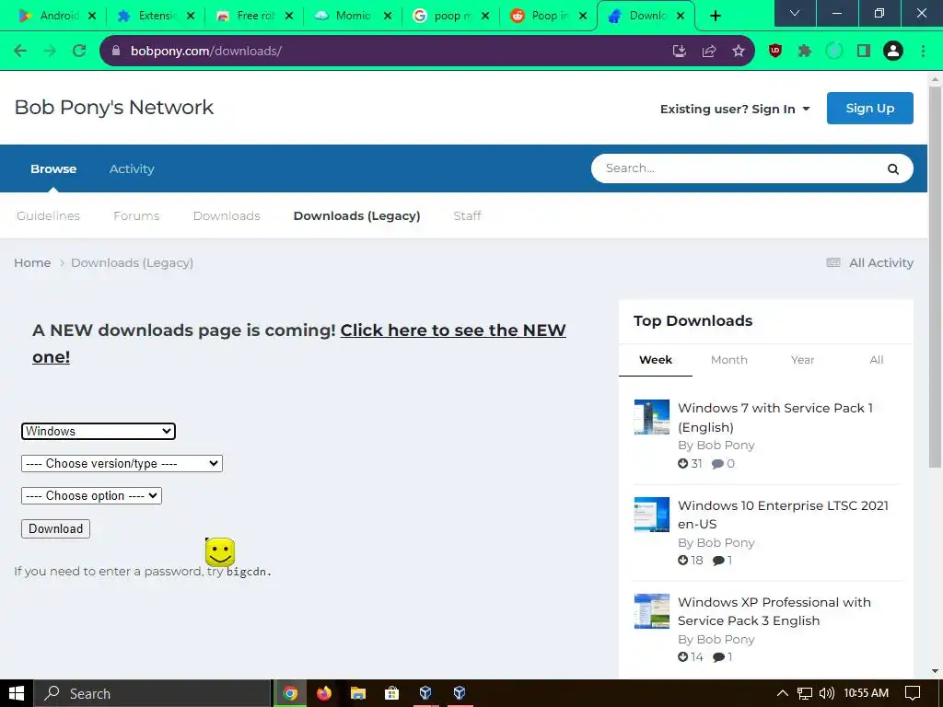Open the Extensions puzzle icon
943x707 pixels.
(x=805, y=52)
